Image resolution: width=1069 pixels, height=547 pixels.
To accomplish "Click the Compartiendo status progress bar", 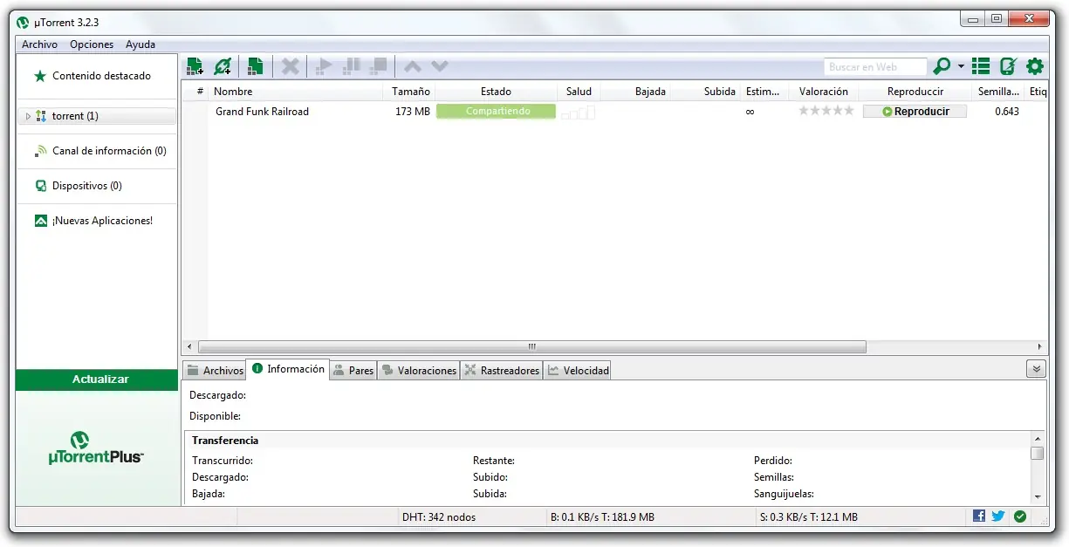I will [496, 112].
